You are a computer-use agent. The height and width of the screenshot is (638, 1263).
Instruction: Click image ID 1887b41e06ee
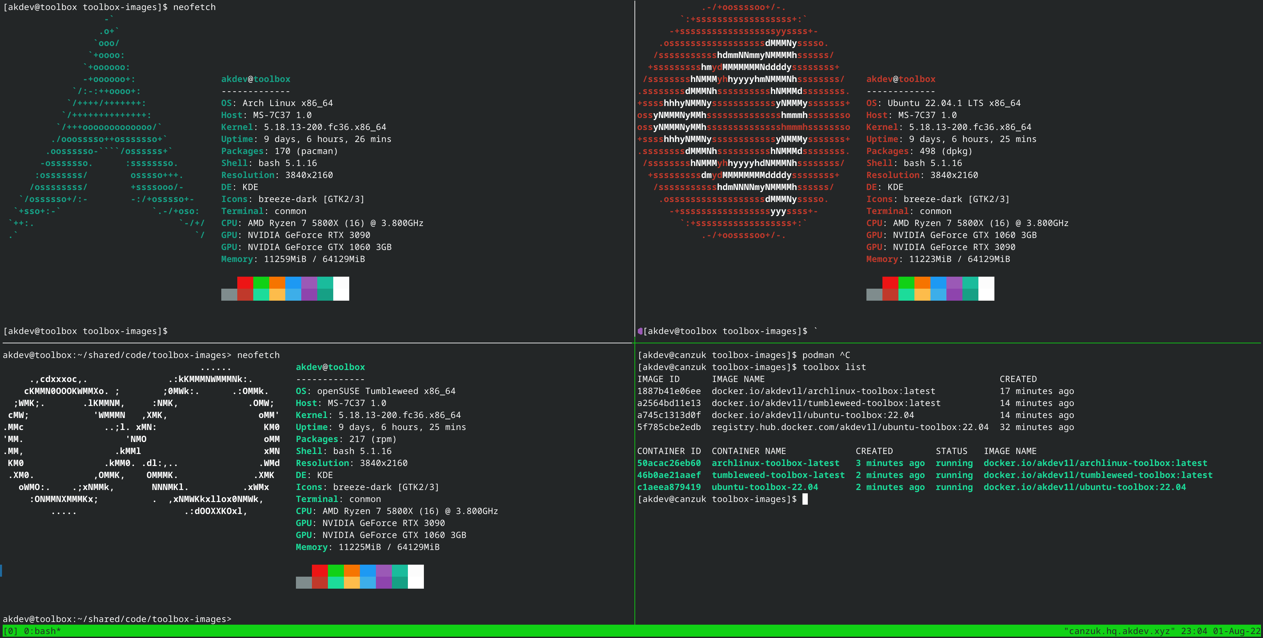coord(669,391)
